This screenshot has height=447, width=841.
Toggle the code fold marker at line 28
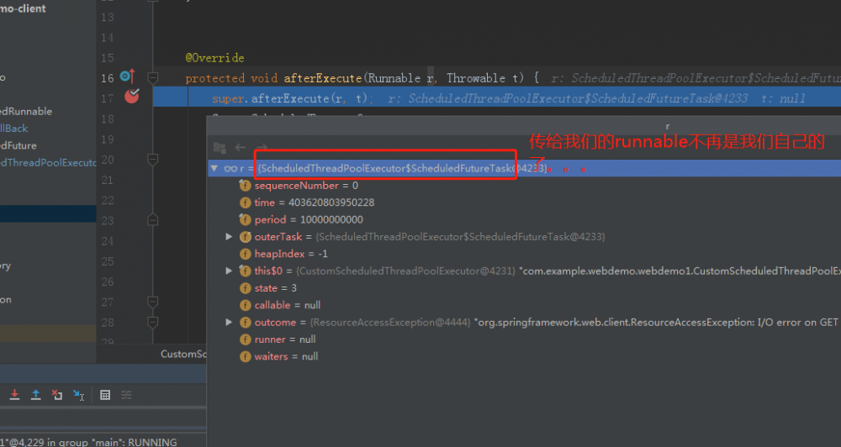[153, 322]
